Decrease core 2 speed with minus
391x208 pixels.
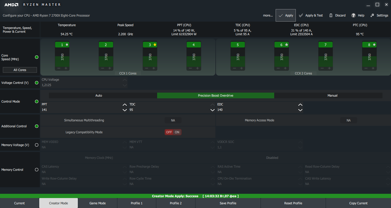pos(102,68)
